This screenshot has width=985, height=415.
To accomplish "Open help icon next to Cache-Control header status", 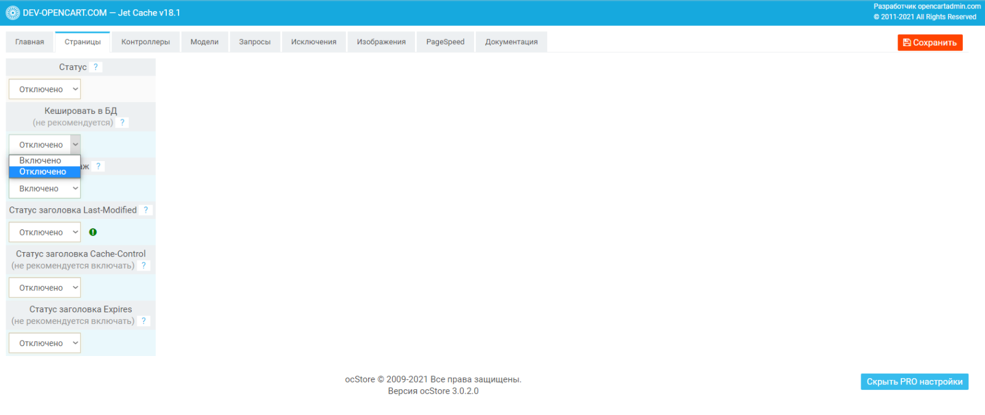I will pos(144,266).
